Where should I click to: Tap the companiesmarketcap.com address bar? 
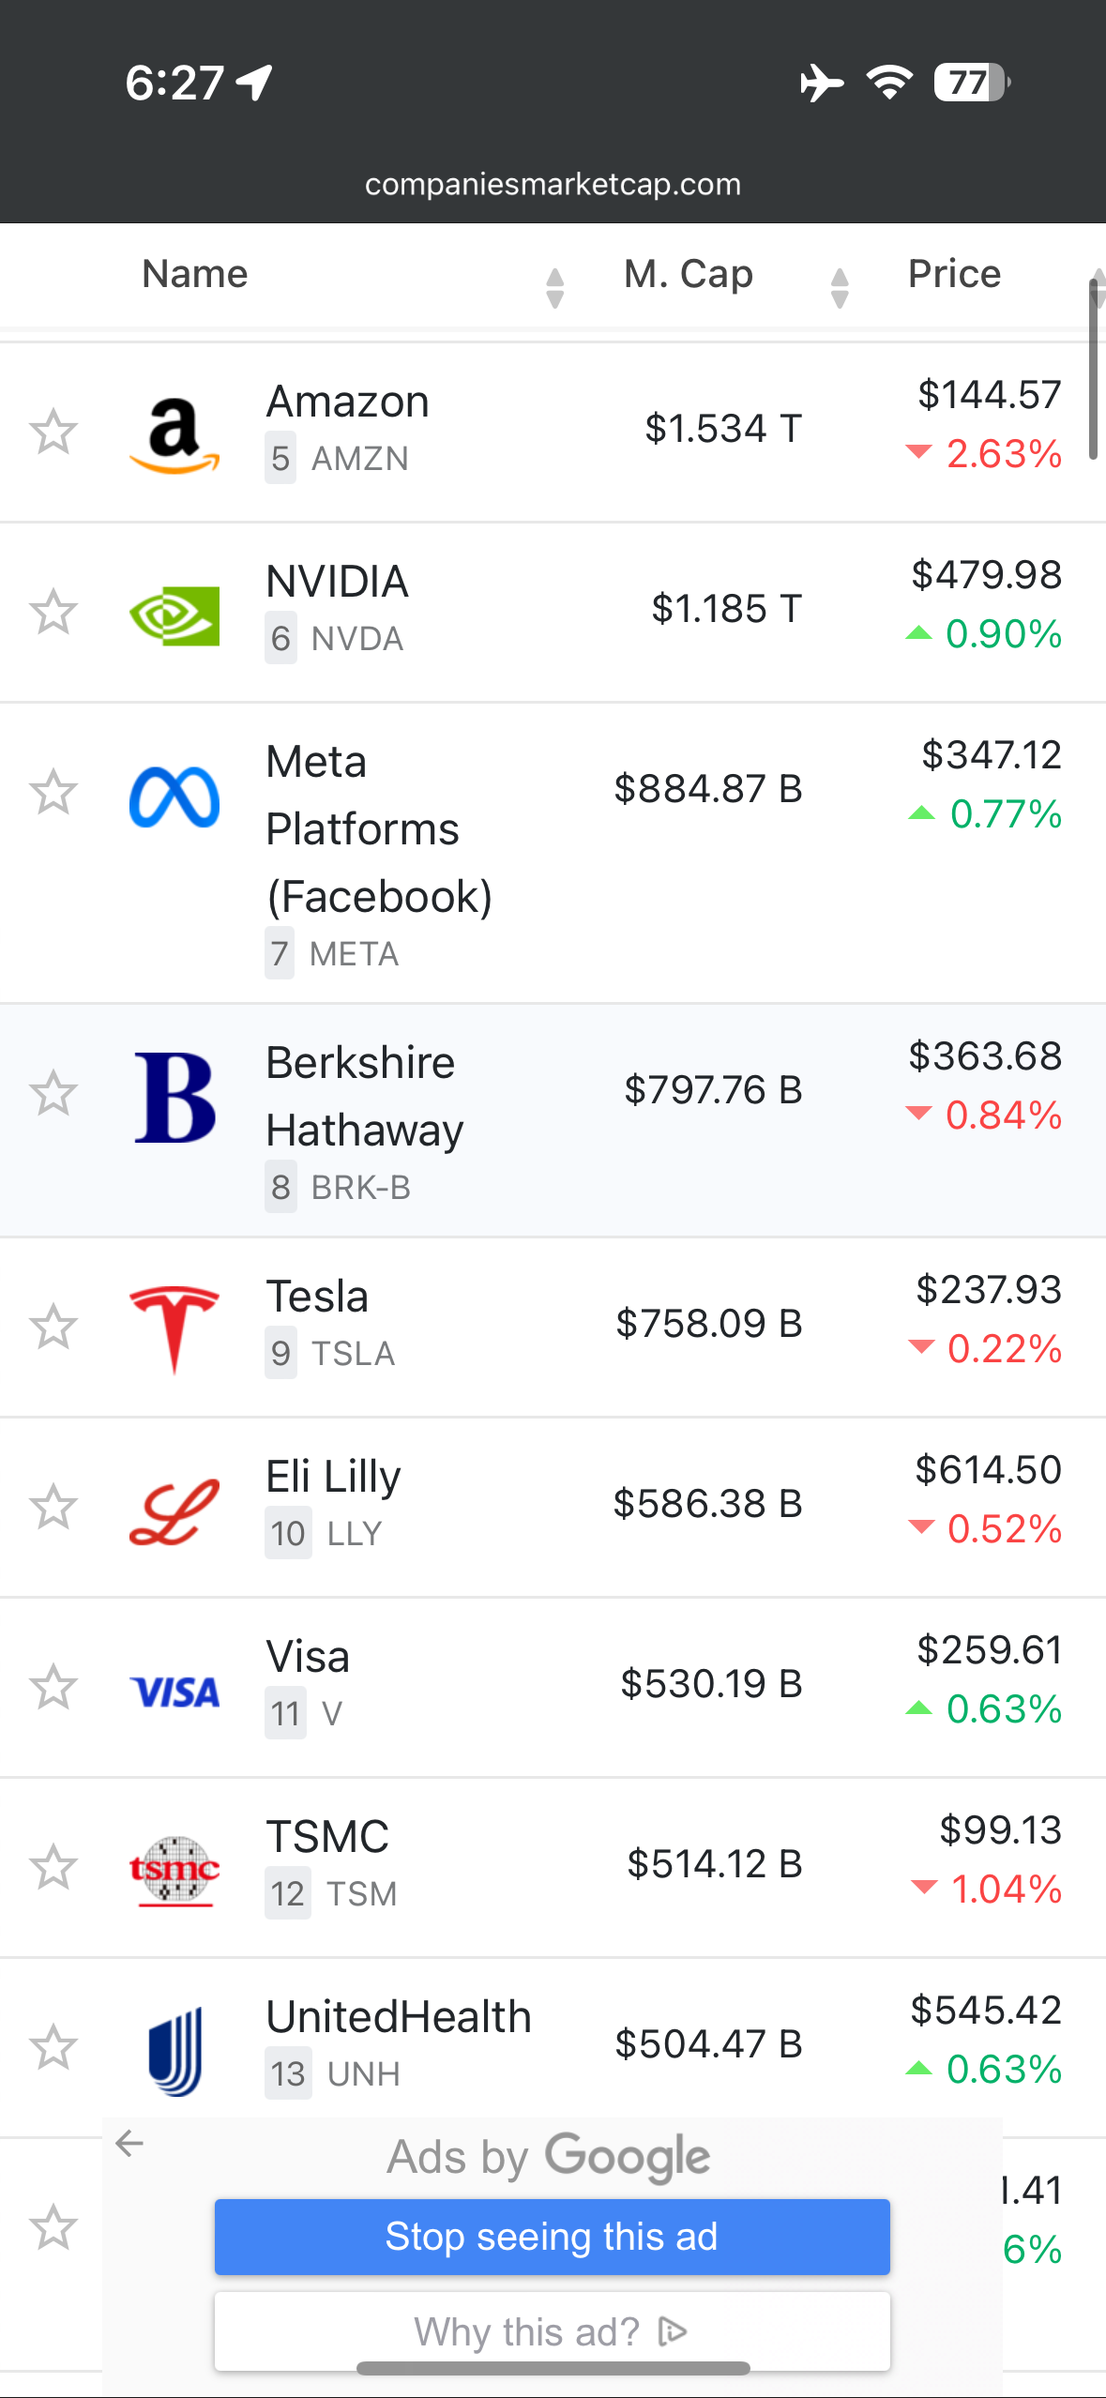pos(553,184)
